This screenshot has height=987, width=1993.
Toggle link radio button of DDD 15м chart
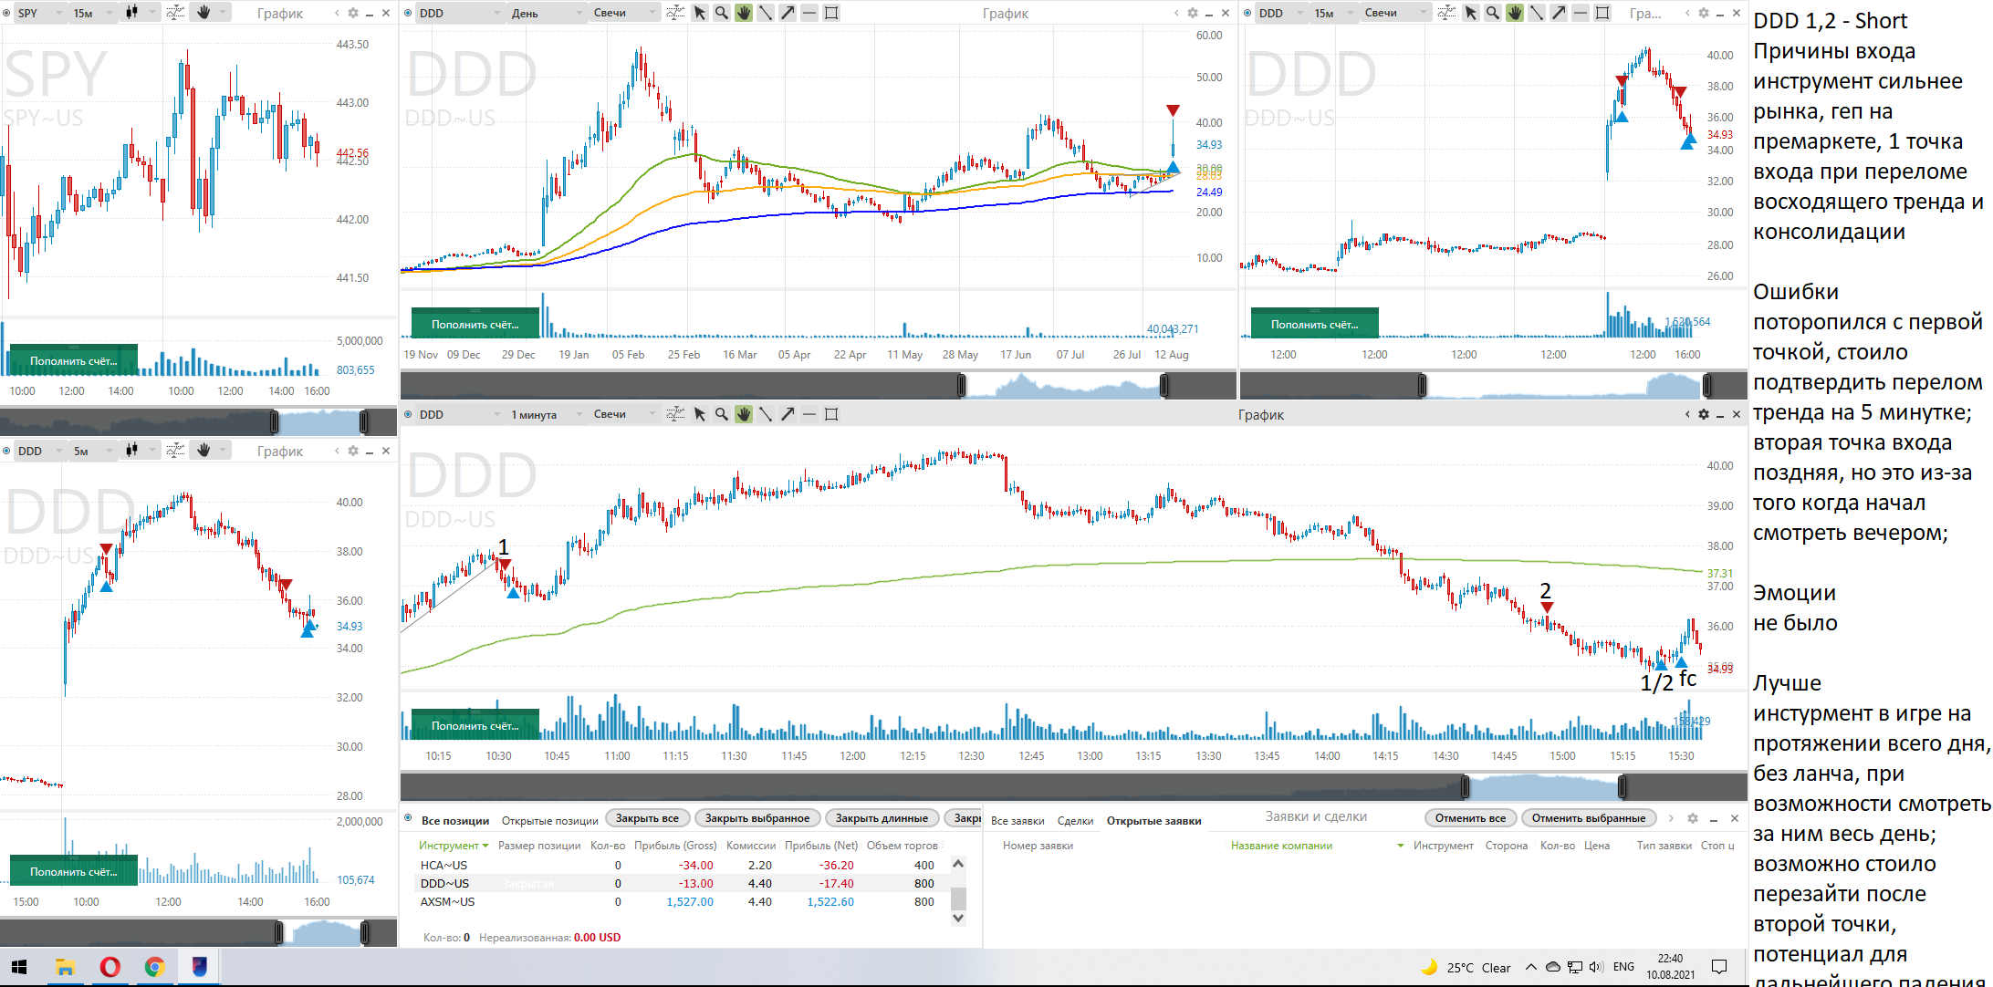[x=1247, y=13]
